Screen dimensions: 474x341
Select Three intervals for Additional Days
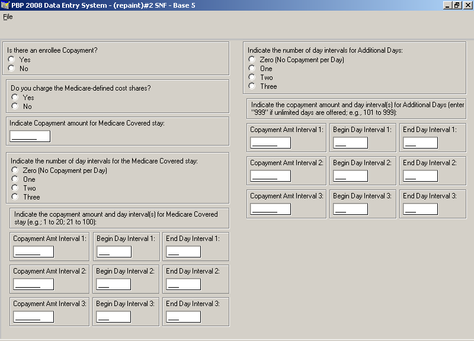pyautogui.click(x=252, y=86)
